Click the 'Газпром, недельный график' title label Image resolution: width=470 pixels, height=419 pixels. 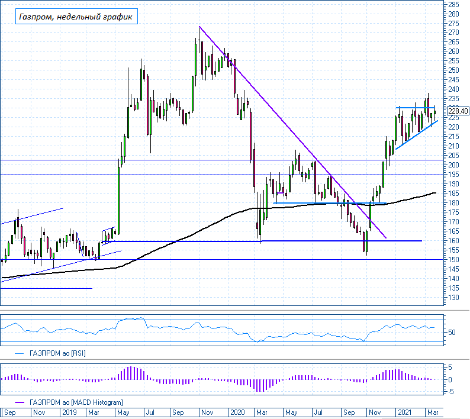coord(76,16)
